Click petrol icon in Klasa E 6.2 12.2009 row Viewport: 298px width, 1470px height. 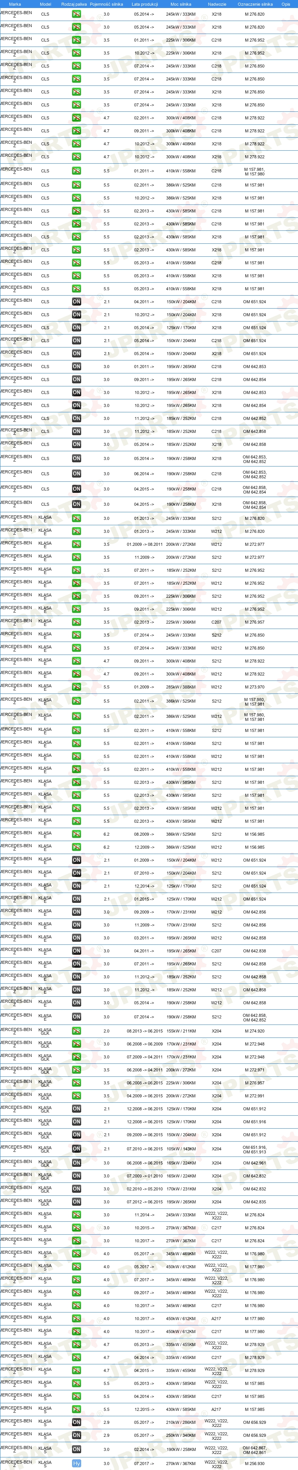(x=76, y=847)
